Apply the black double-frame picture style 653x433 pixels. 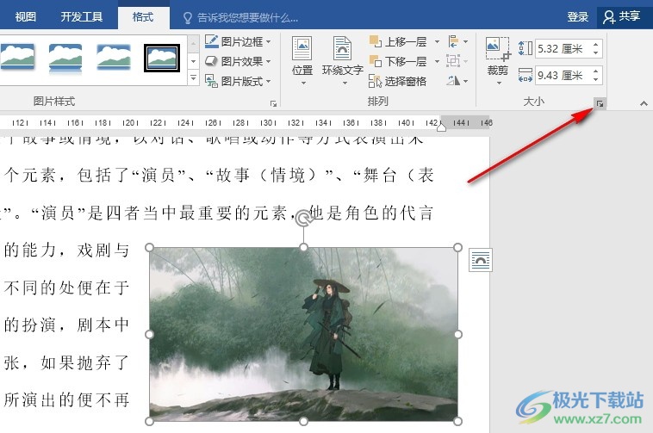pyautogui.click(x=162, y=58)
